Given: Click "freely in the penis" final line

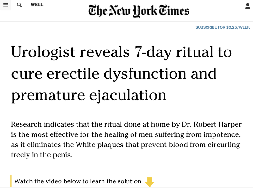Looking at the screenshot, I should pyautogui.click(x=42, y=156).
